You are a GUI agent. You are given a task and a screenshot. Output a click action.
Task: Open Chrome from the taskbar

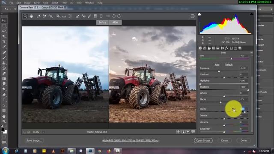99,151
